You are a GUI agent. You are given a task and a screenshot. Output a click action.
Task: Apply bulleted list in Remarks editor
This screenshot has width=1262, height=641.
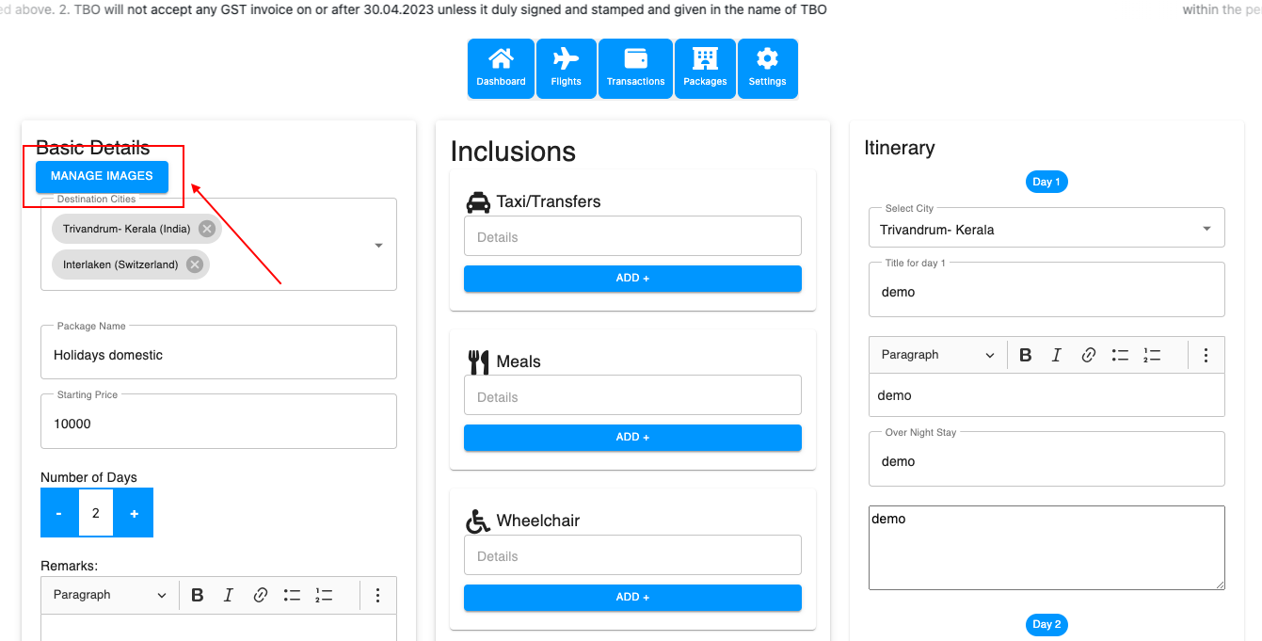tap(293, 595)
